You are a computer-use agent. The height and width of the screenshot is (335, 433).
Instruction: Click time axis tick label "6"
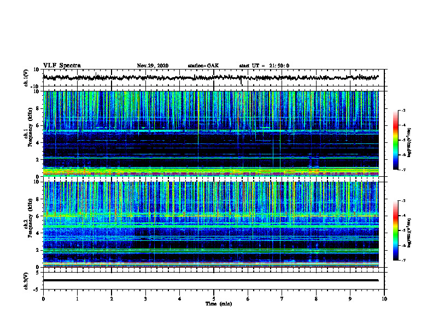coord(248,299)
